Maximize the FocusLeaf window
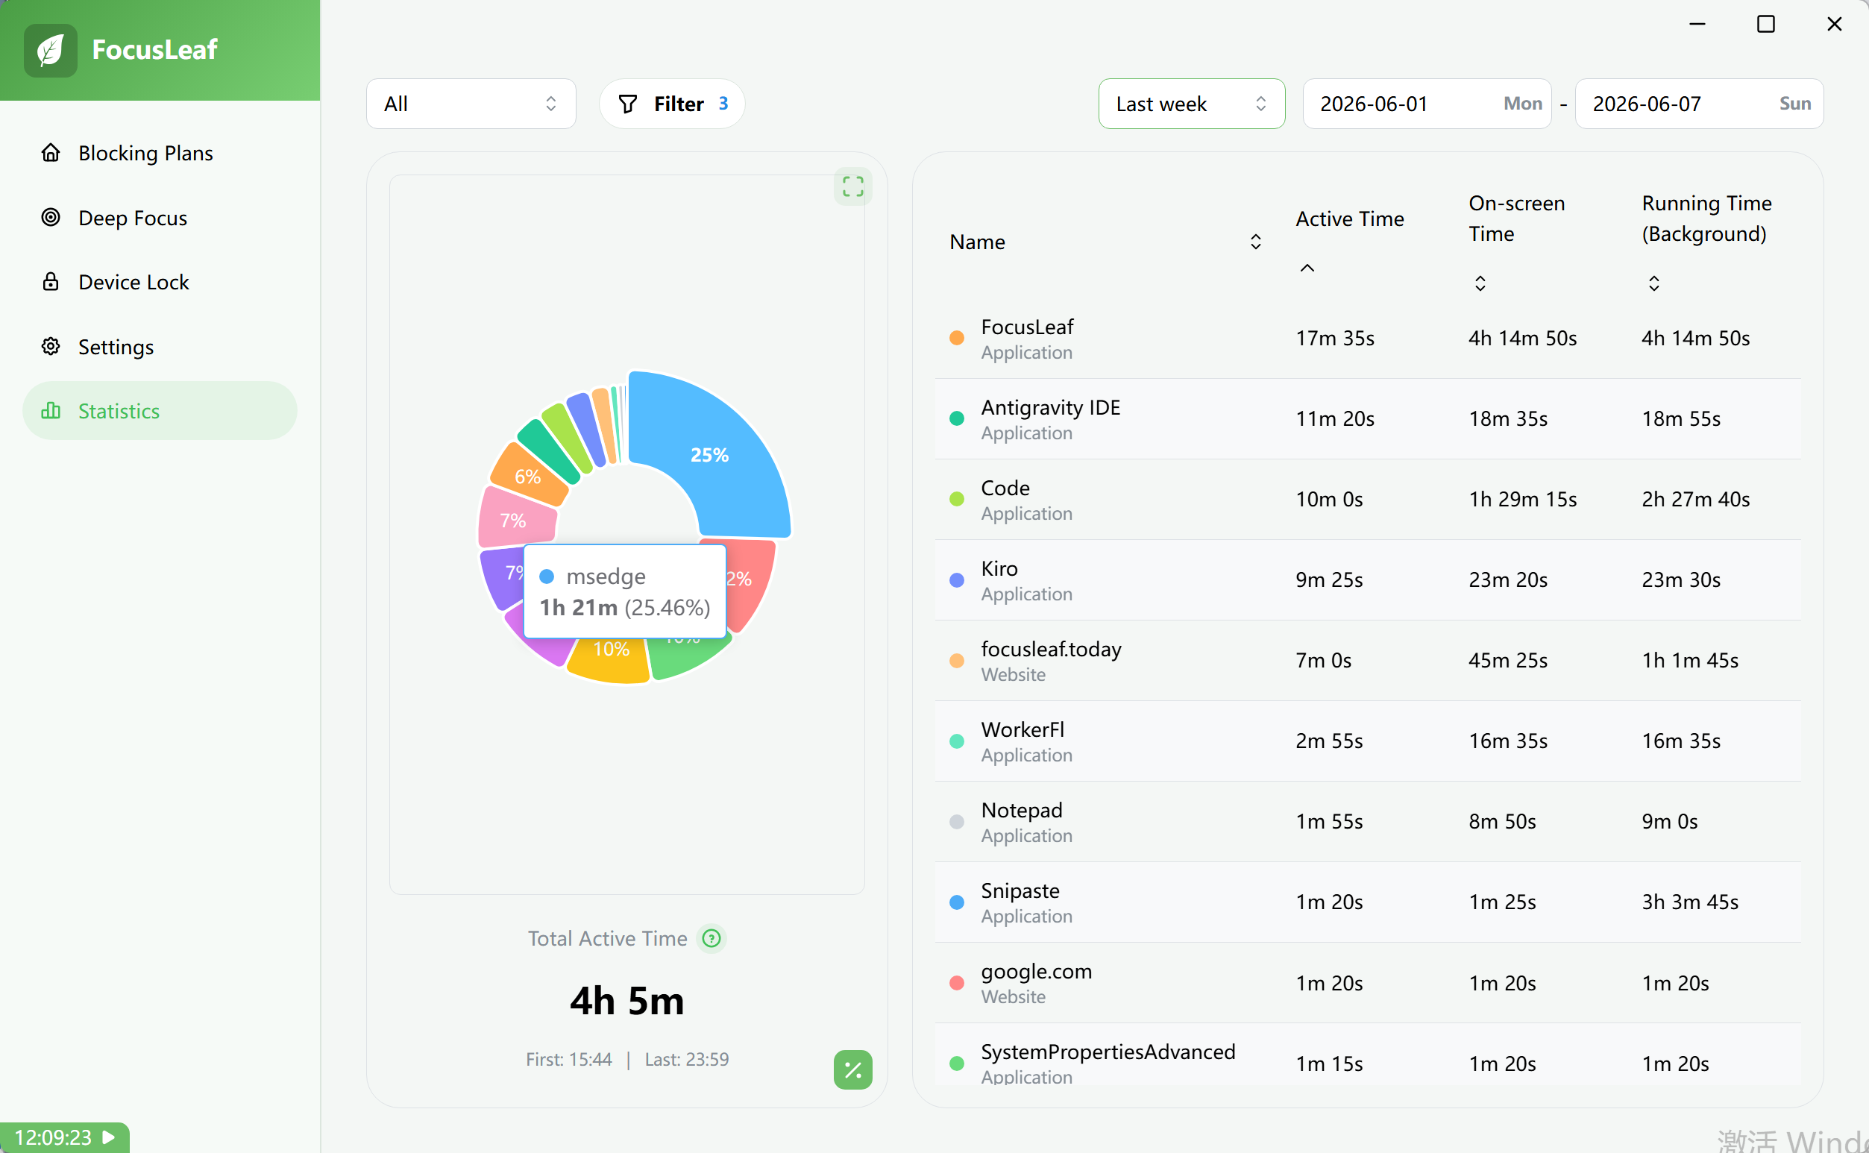The height and width of the screenshot is (1153, 1869). coord(1765,25)
